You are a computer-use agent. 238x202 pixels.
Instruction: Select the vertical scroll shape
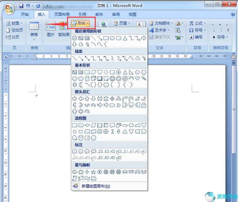[75, 178]
